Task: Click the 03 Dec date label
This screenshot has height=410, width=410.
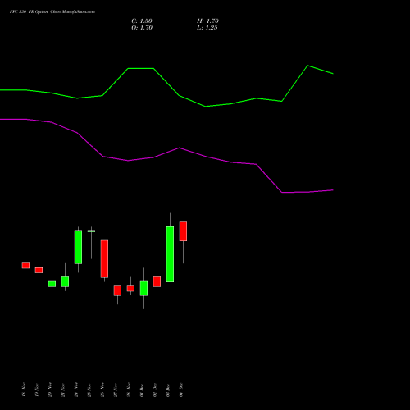Action: (168, 389)
